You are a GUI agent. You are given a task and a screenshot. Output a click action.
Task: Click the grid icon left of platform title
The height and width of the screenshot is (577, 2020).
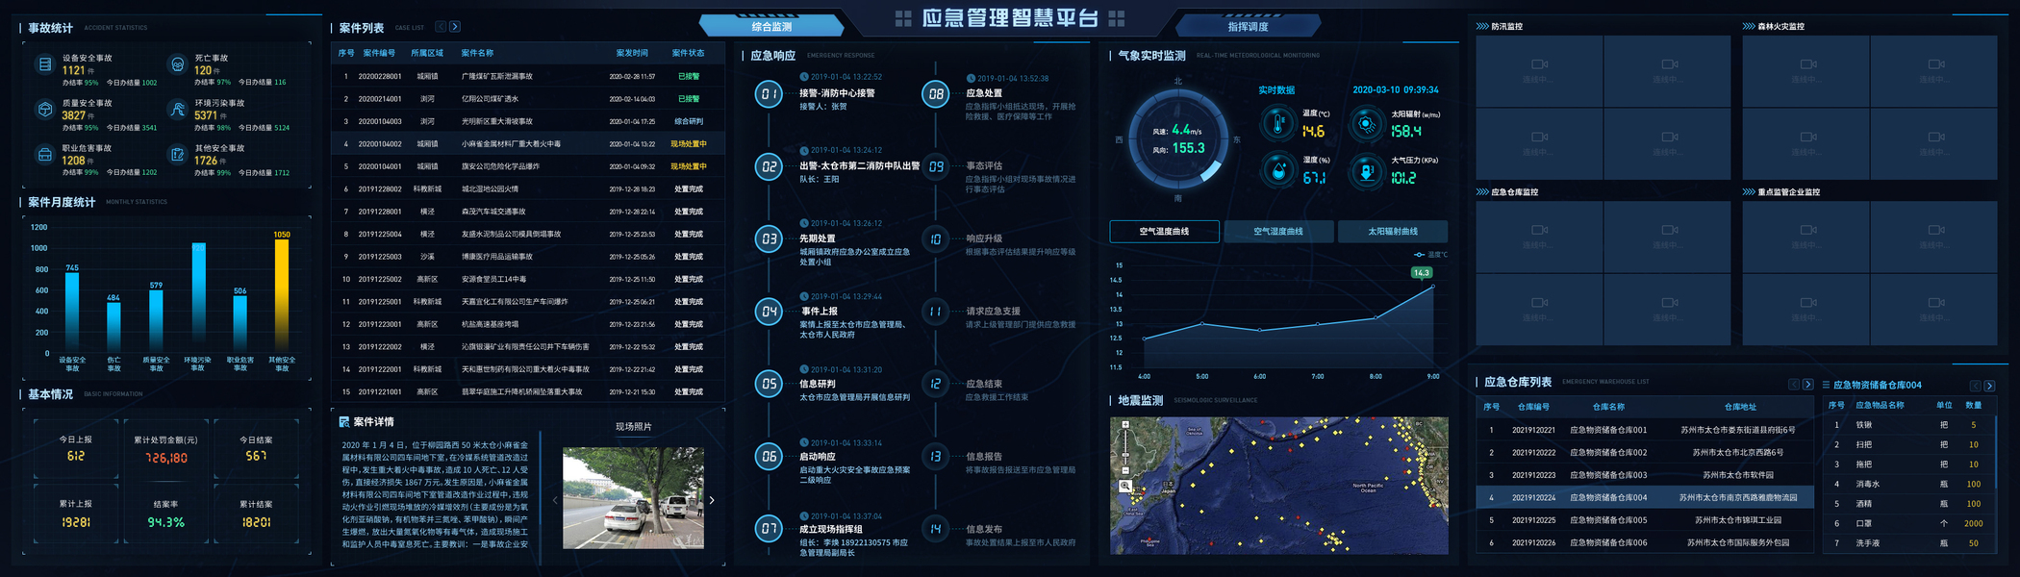pos(903,18)
